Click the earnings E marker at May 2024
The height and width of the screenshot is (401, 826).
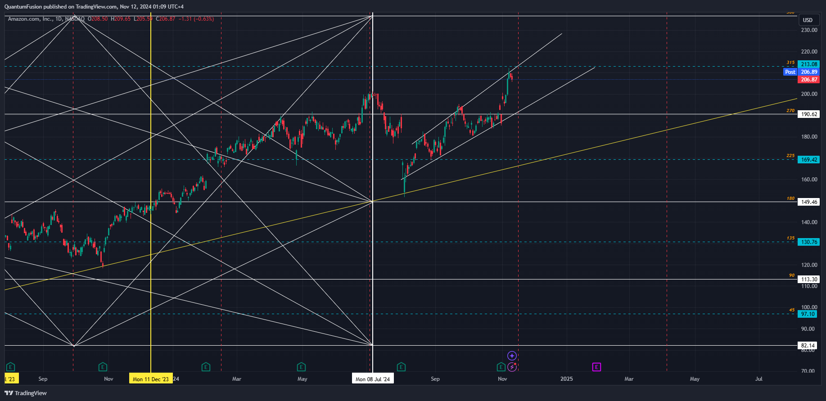click(301, 367)
